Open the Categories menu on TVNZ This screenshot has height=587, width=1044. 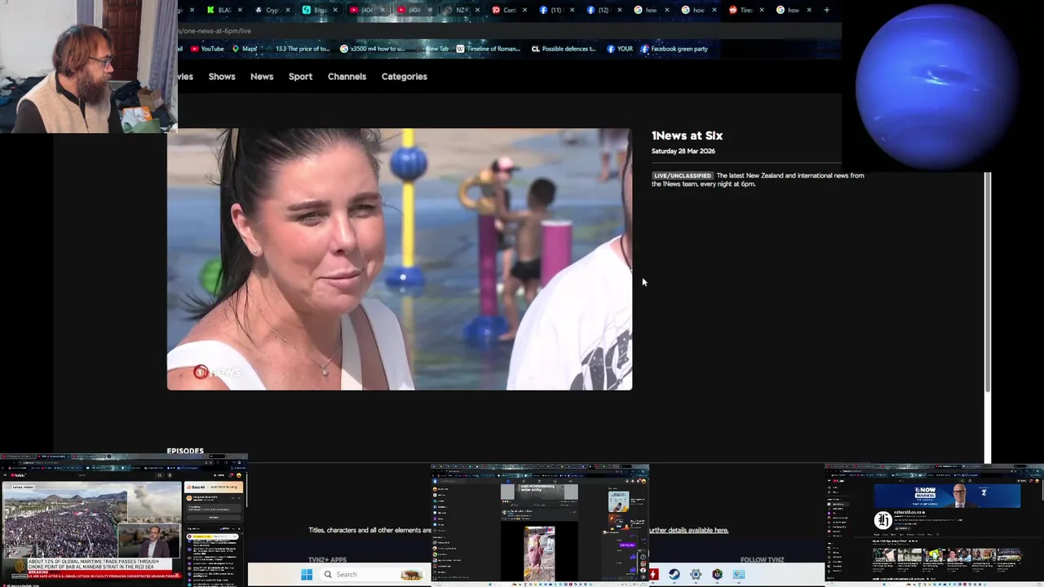pos(405,77)
